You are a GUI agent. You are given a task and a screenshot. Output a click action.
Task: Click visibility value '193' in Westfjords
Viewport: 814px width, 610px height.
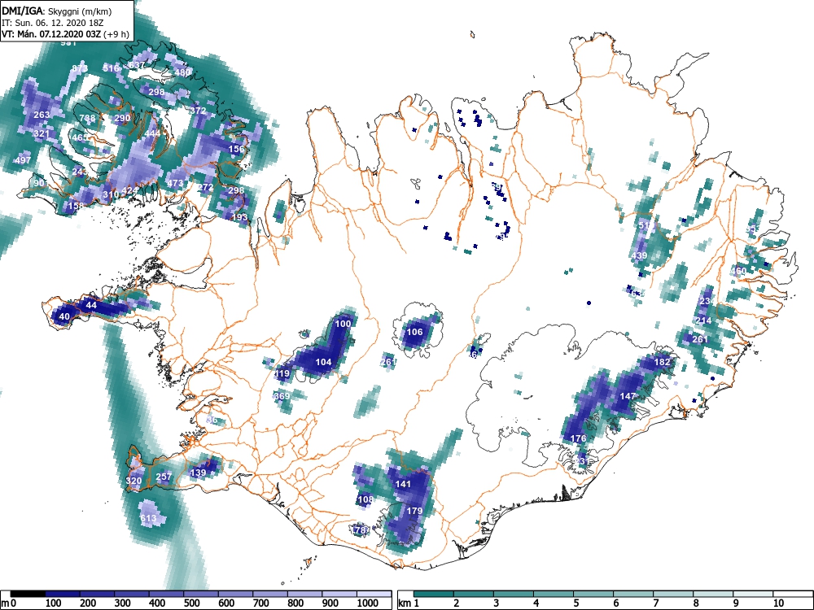pyautogui.click(x=240, y=217)
